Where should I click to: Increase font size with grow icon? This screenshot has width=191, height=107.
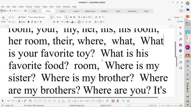pyautogui.click(x=71, y=17)
